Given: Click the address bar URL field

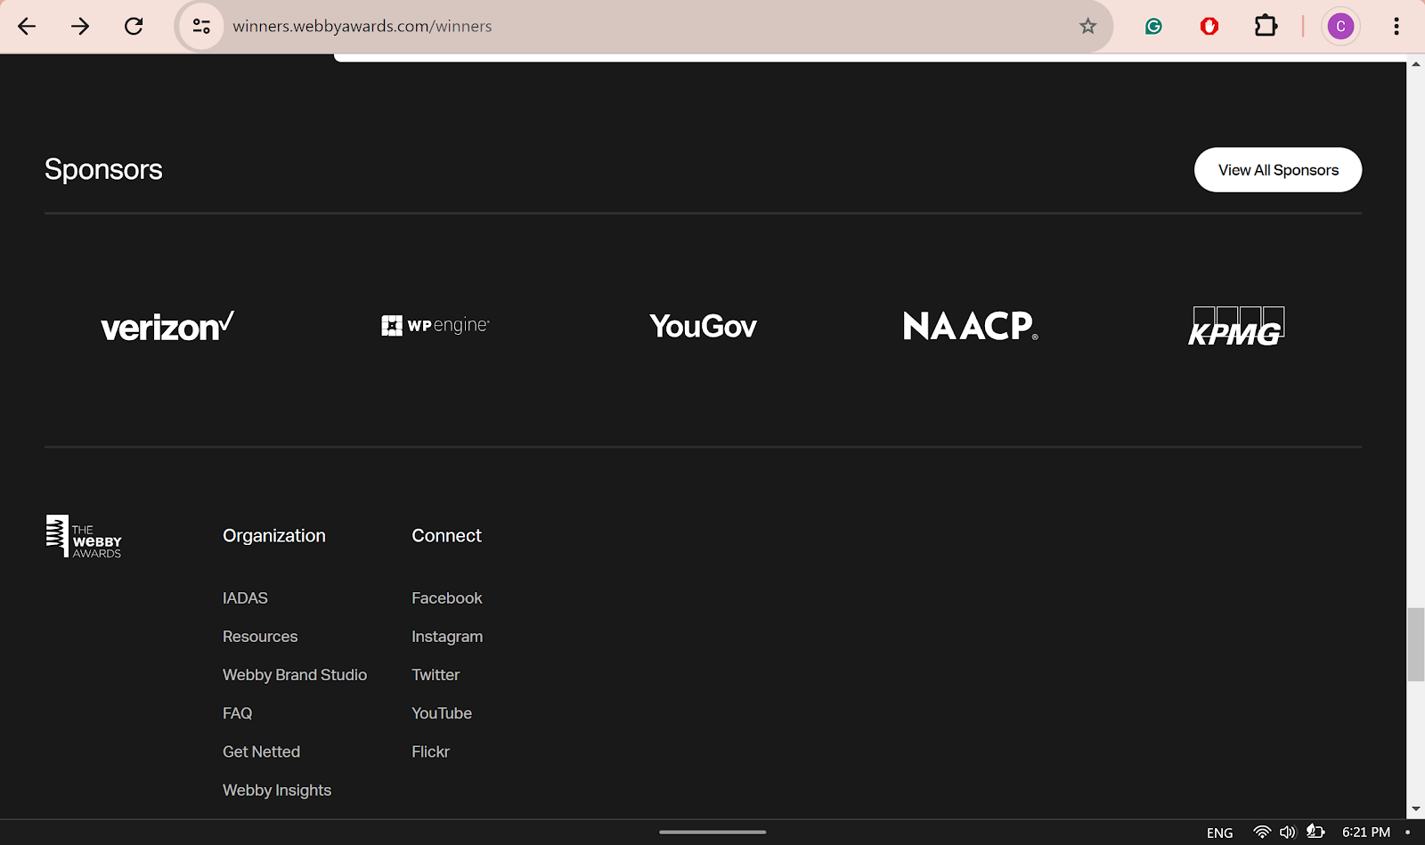Looking at the screenshot, I should (641, 27).
